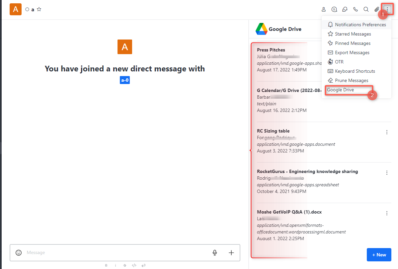Click the google-apps.spreadsheet type label
Viewport: 398px width, 269px height.
click(x=298, y=185)
